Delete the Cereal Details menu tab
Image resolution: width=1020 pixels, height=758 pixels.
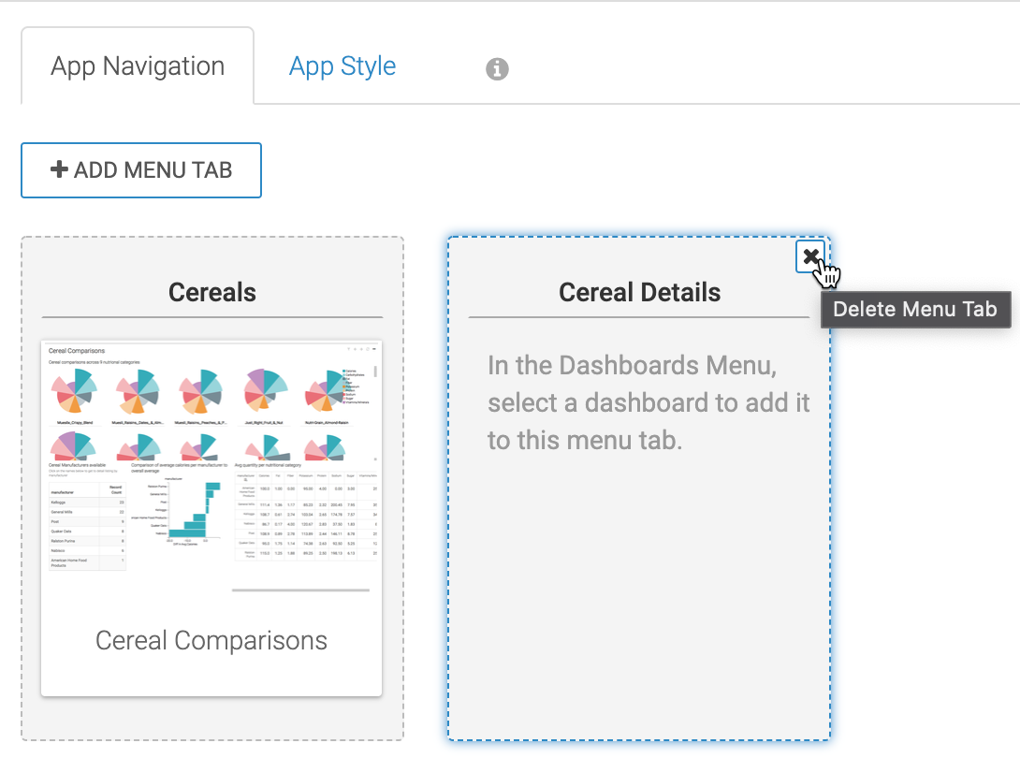tap(810, 256)
